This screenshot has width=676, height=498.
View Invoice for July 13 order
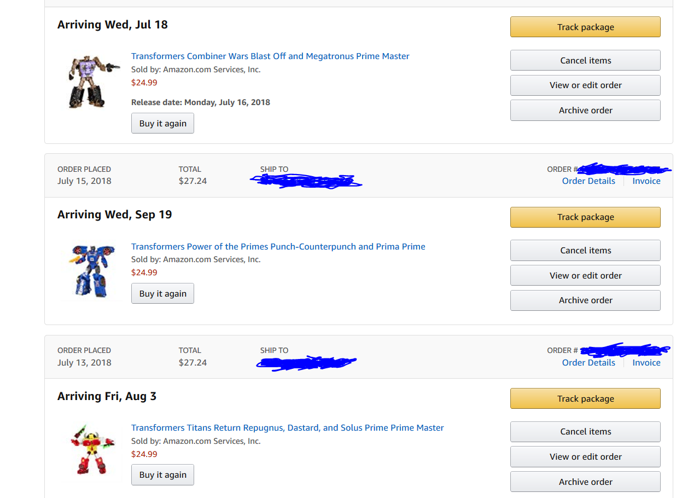tap(646, 363)
